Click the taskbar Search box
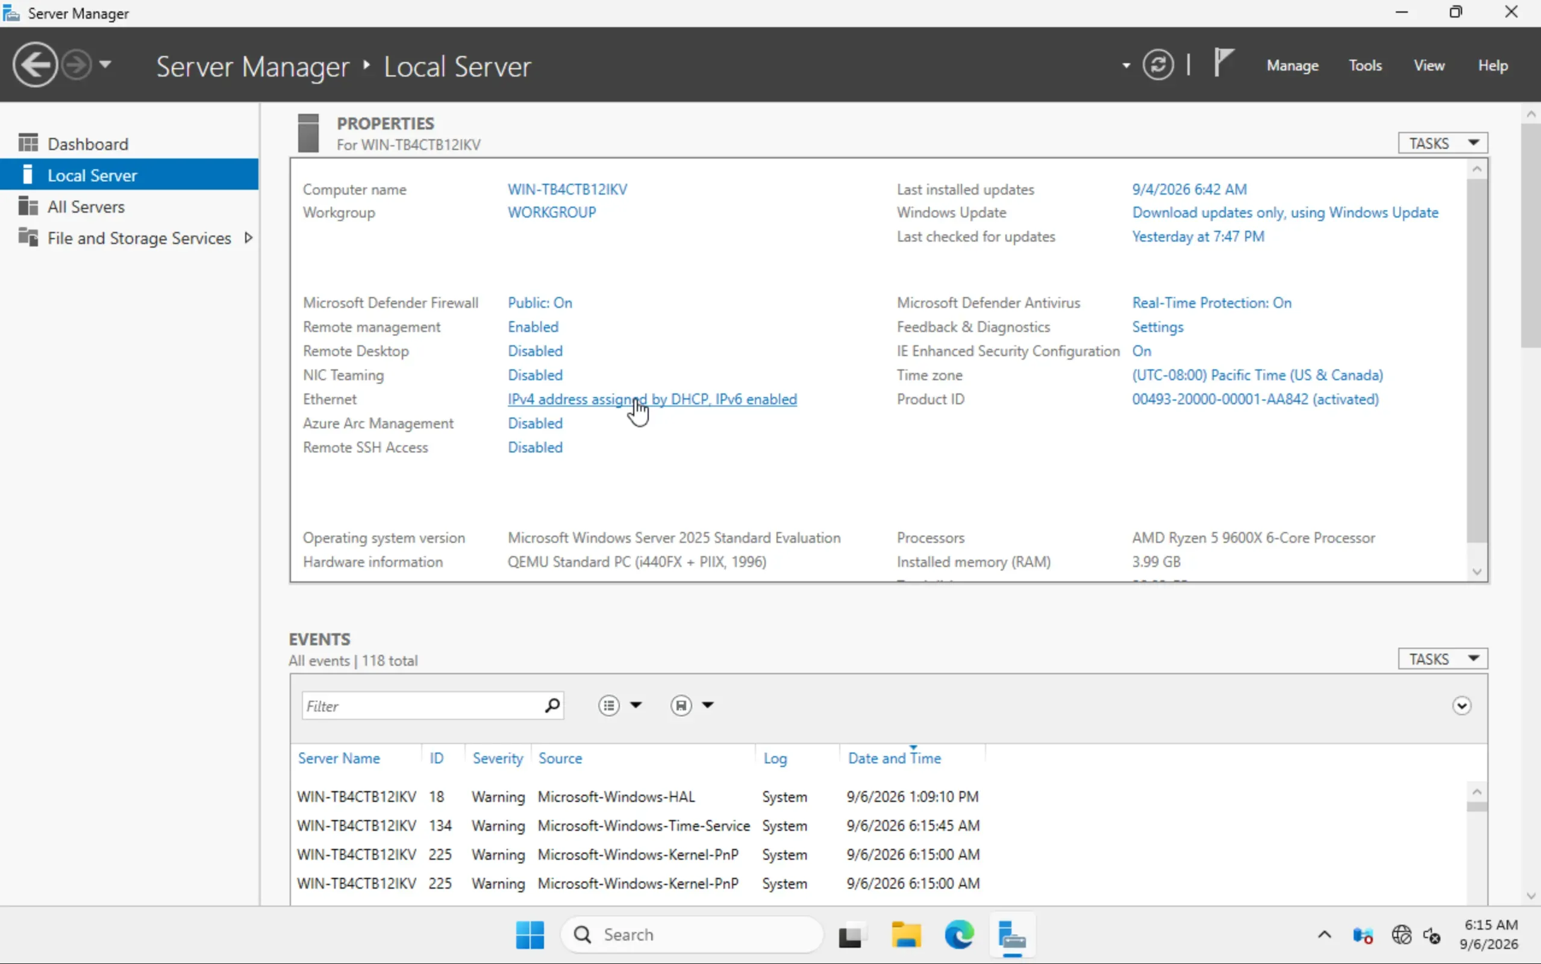The image size is (1541, 964). (x=692, y=934)
